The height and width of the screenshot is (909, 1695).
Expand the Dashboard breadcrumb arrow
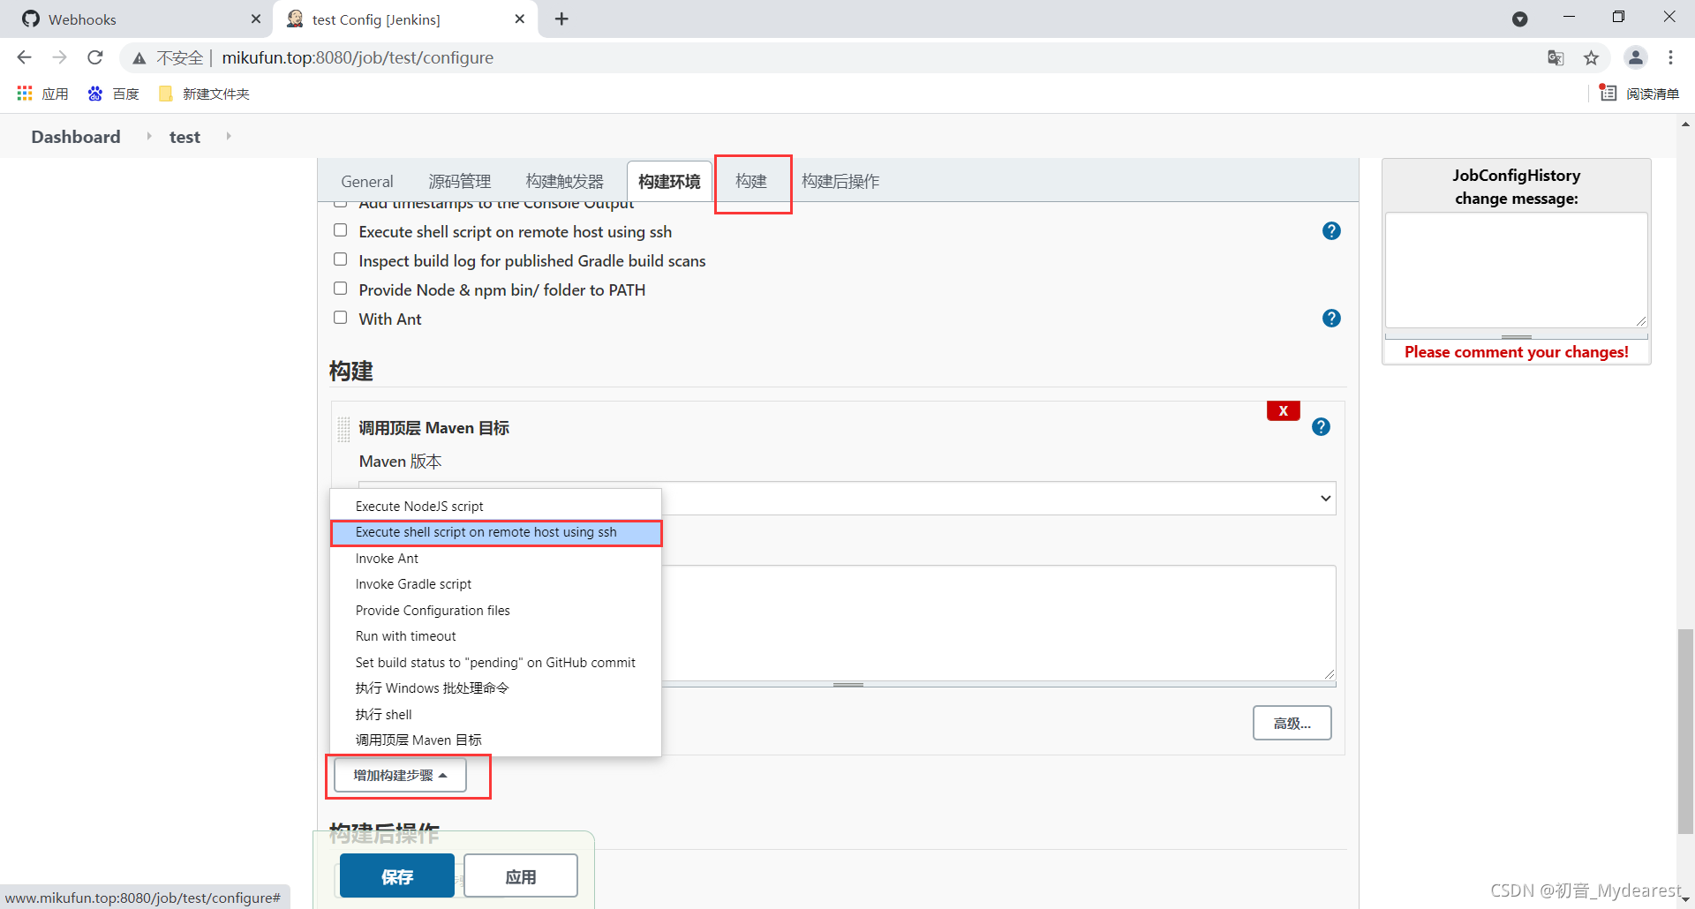coord(148,136)
